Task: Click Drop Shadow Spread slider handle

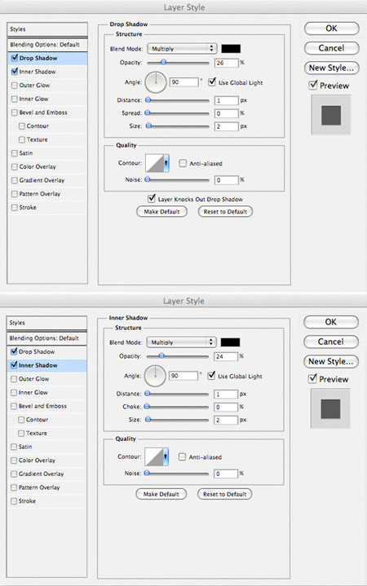Action: 148,112
